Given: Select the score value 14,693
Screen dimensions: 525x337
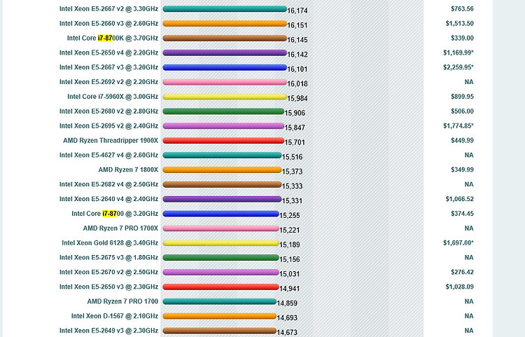Looking at the screenshot, I should point(287,317).
